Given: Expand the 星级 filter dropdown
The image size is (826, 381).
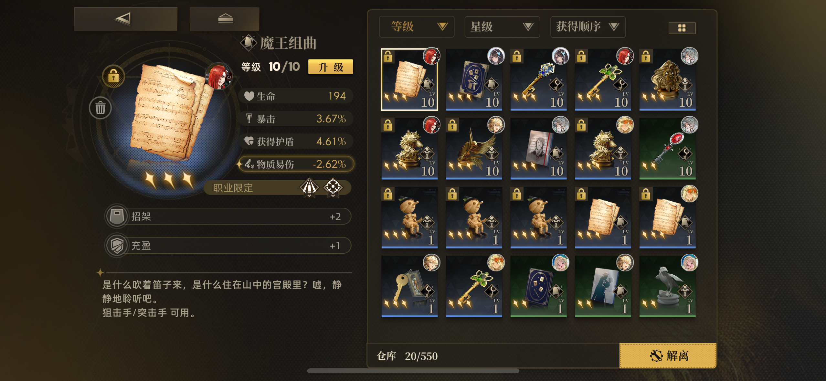Looking at the screenshot, I should [502, 26].
